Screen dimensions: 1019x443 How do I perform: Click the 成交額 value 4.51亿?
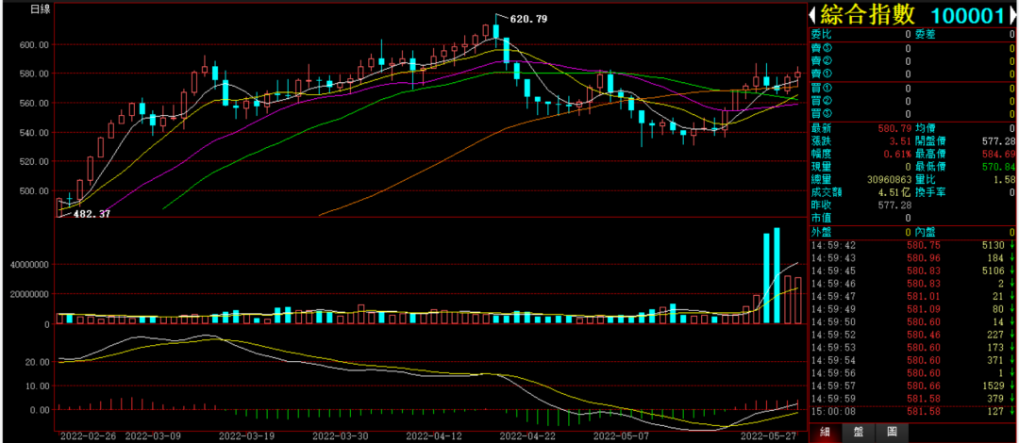coord(896,192)
